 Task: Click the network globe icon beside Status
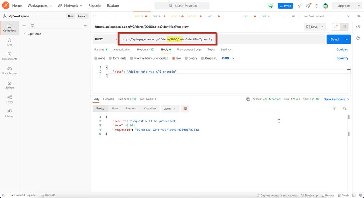(x=248, y=99)
